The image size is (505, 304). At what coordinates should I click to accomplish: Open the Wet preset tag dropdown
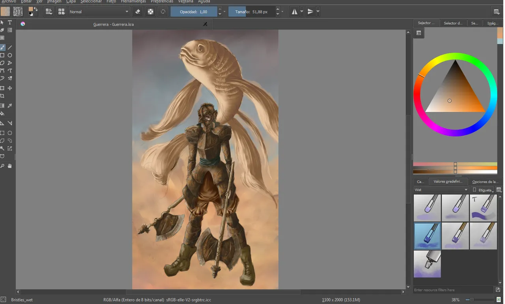[x=441, y=190]
